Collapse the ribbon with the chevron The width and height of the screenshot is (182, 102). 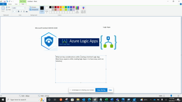pyautogui.click(x=178, y=4)
